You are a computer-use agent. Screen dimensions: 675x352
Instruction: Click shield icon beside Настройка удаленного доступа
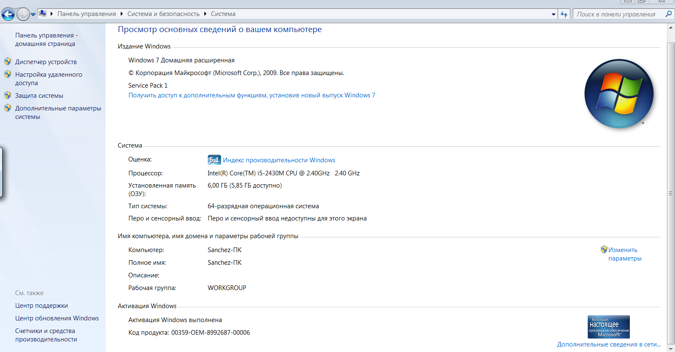8,74
